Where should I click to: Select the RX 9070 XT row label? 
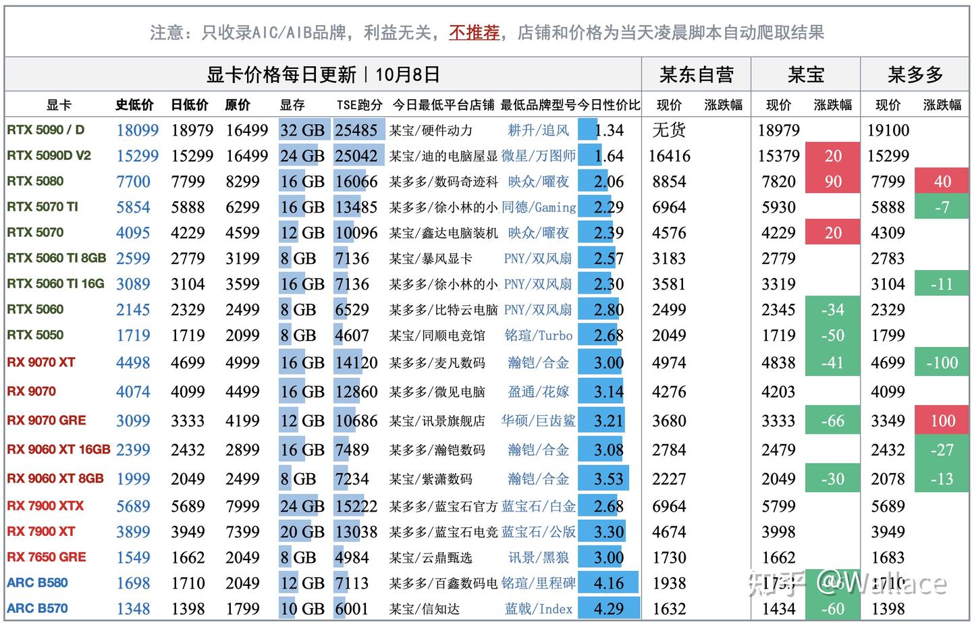click(41, 362)
